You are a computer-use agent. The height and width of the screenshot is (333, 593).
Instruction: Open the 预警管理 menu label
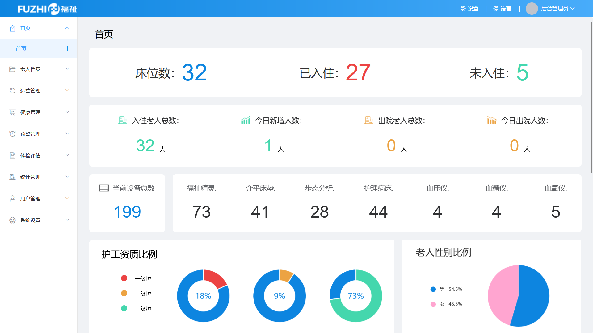click(30, 134)
